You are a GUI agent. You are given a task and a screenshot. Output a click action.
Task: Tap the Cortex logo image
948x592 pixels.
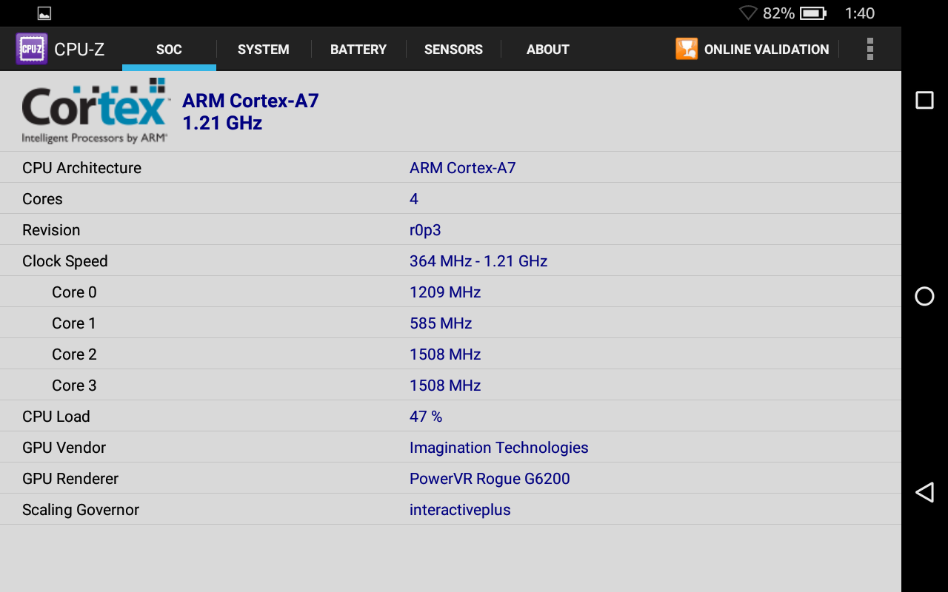pyautogui.click(x=95, y=111)
